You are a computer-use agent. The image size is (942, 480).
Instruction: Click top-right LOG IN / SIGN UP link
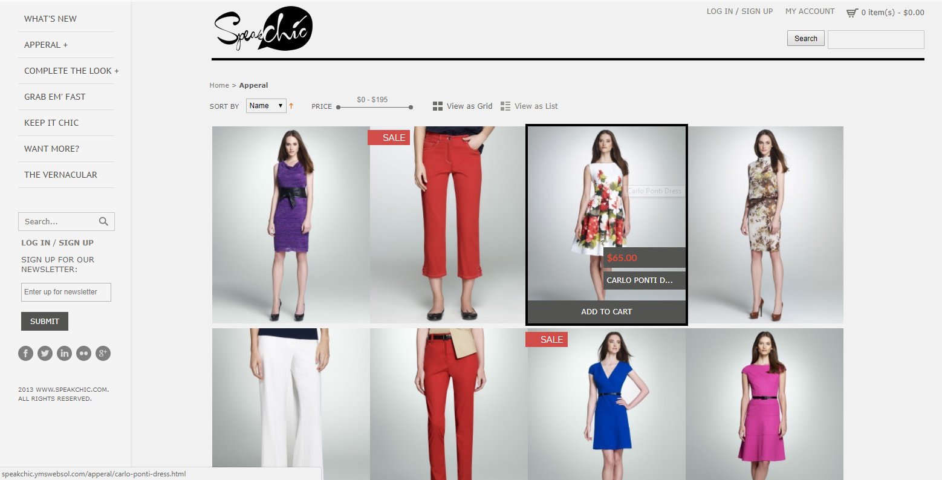pos(739,11)
